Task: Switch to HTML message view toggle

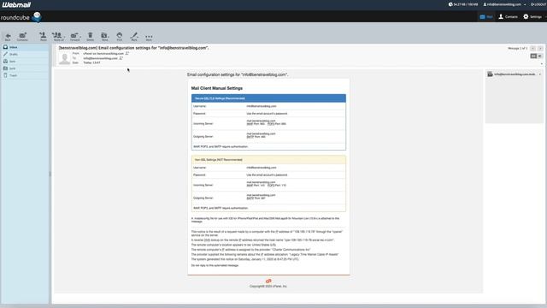Action: (x=533, y=56)
